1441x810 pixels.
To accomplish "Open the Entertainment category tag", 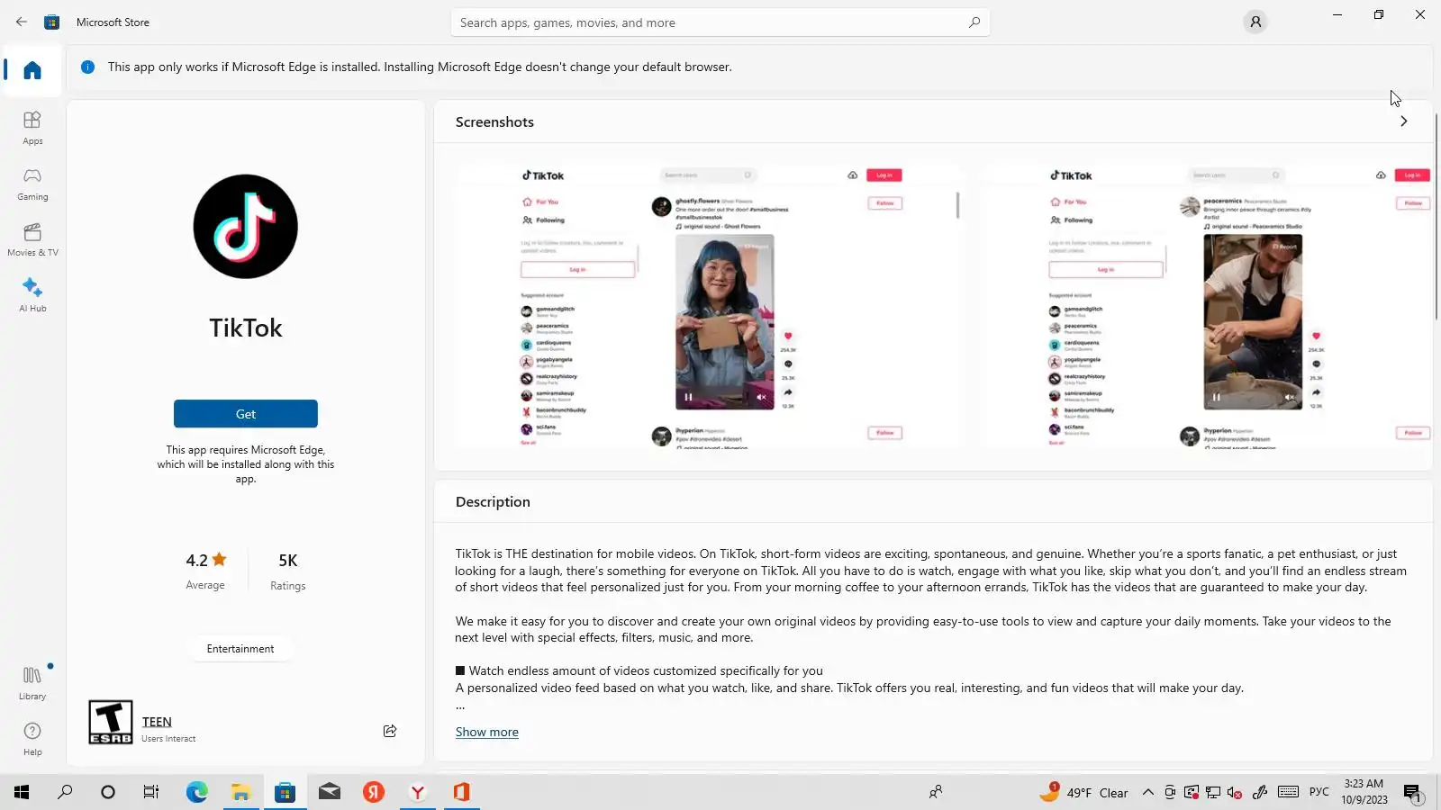I will 240,649.
